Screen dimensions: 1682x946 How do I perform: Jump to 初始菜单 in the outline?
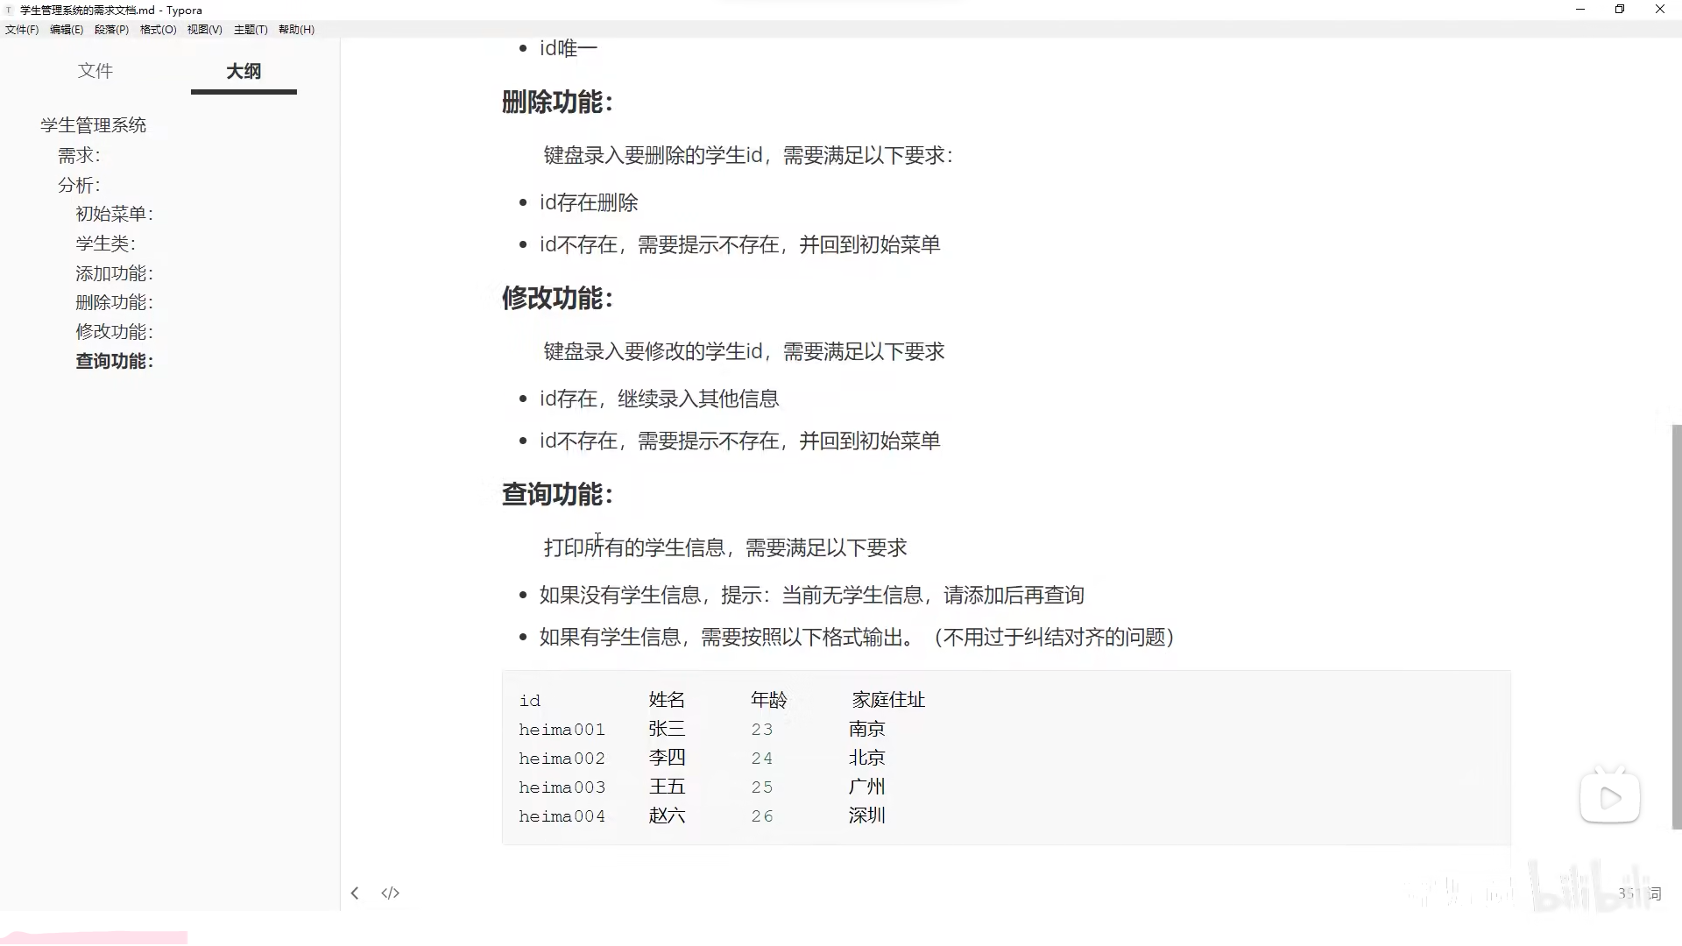click(114, 214)
